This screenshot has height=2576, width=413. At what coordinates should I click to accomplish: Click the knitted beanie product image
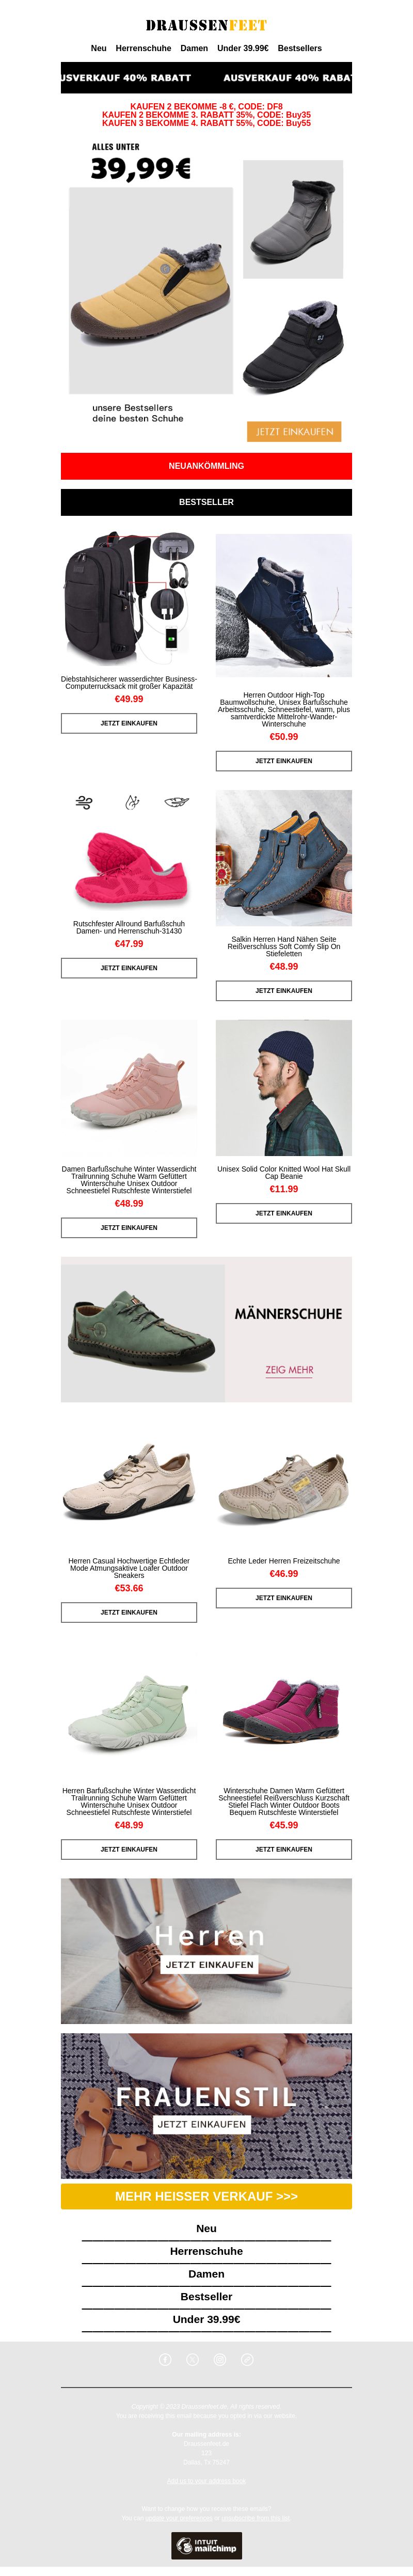pos(284,1088)
